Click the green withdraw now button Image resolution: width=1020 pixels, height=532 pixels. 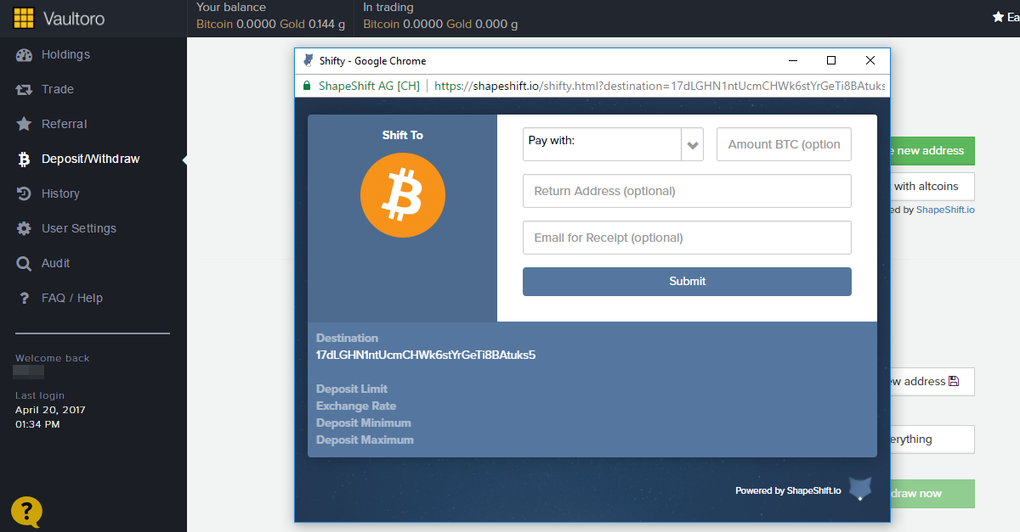coord(931,493)
